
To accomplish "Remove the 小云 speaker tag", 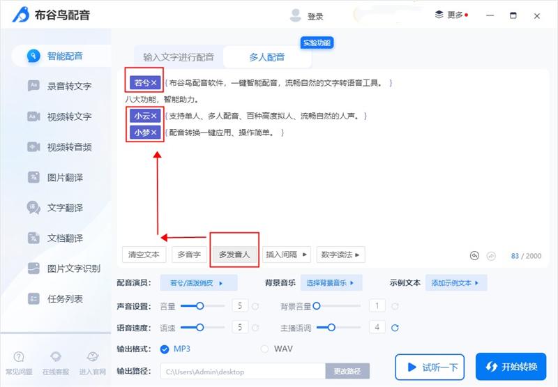I will [x=153, y=116].
